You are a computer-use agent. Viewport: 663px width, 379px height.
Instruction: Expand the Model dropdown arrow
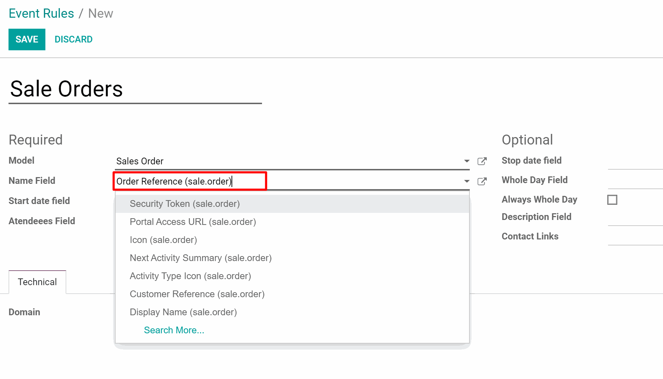(467, 161)
